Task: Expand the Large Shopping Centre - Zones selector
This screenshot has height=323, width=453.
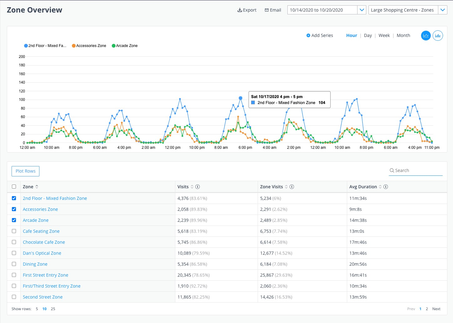Action: click(443, 10)
